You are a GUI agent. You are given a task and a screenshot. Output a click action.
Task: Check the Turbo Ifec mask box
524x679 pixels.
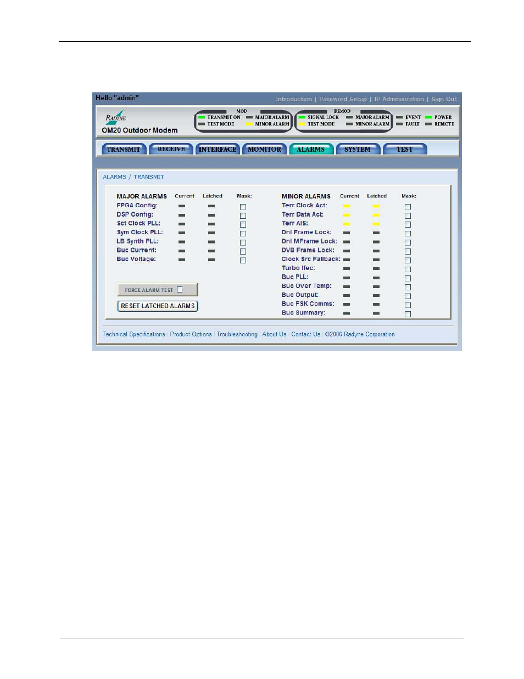point(408,269)
